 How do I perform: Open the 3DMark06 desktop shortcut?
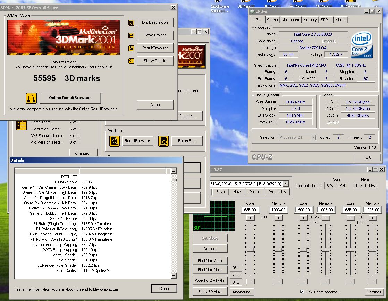click(324, 5)
